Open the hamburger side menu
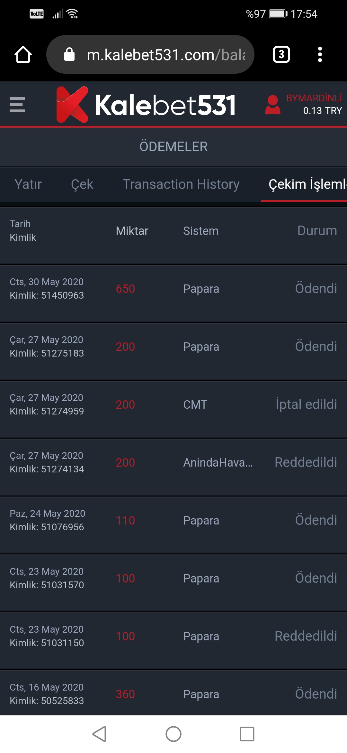The image size is (347, 753). [x=17, y=105]
